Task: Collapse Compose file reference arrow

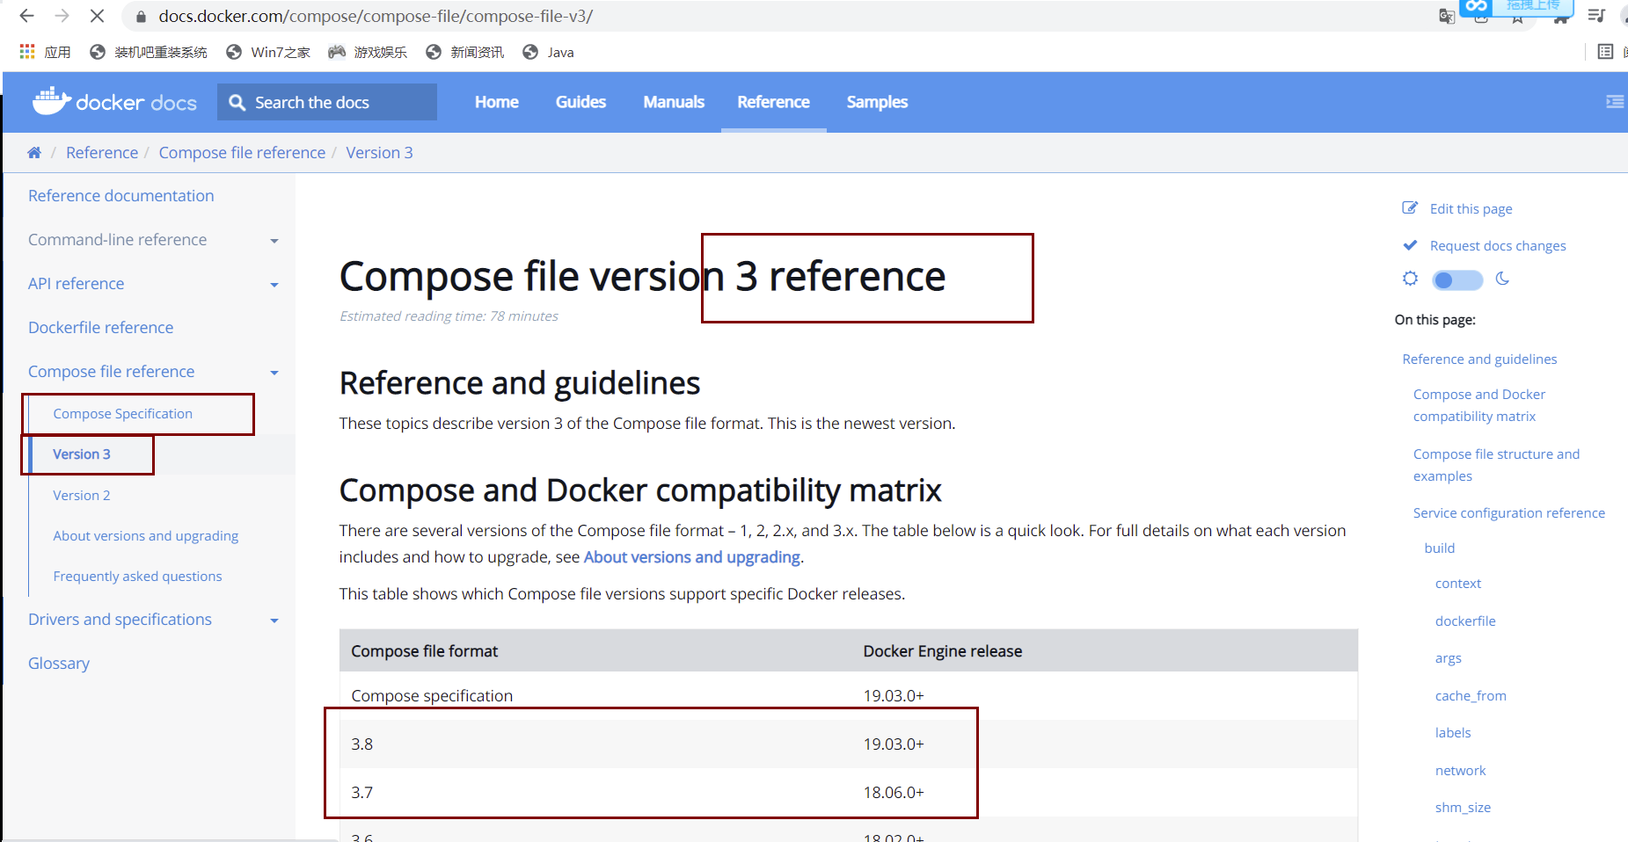Action: coord(274,373)
